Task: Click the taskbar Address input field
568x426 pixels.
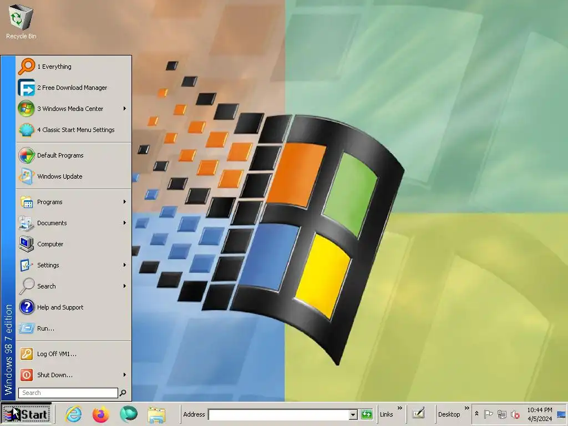Action: tap(278, 414)
